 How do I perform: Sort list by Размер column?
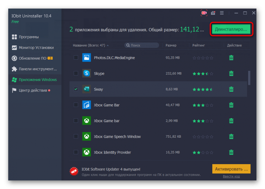coord(171,45)
